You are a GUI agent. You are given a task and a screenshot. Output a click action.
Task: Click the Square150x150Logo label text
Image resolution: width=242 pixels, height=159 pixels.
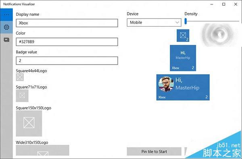tap(33, 108)
